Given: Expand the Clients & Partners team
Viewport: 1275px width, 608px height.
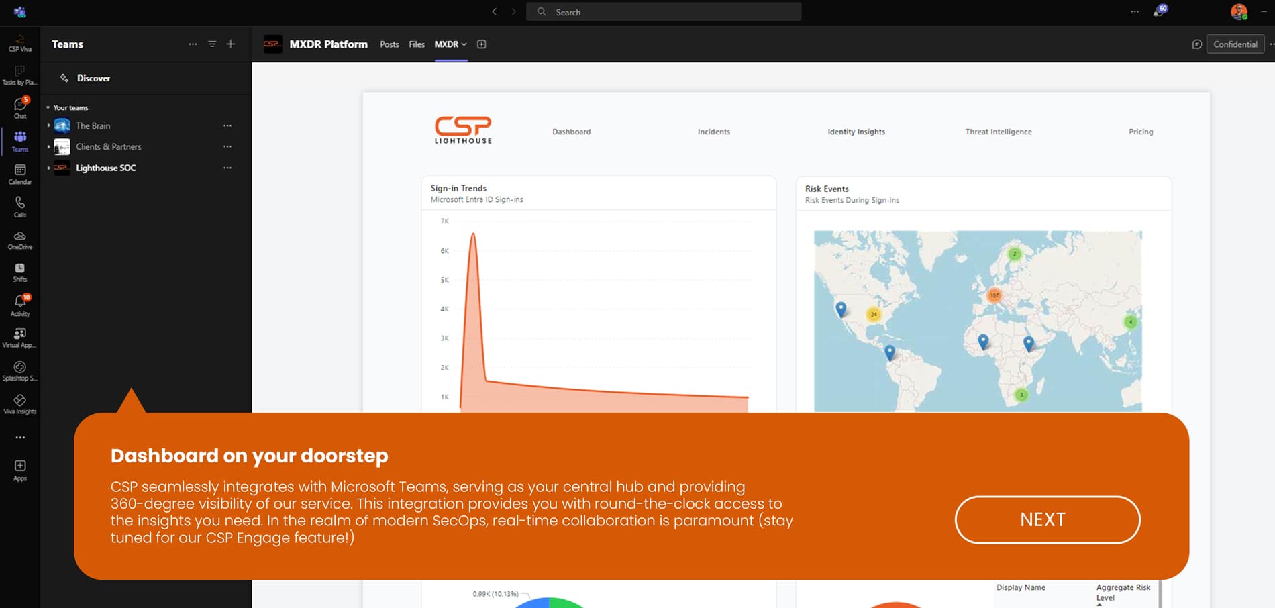Looking at the screenshot, I should tap(48, 146).
